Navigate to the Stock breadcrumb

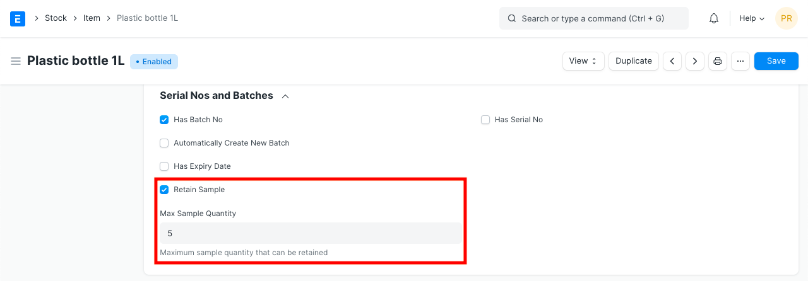coord(56,18)
